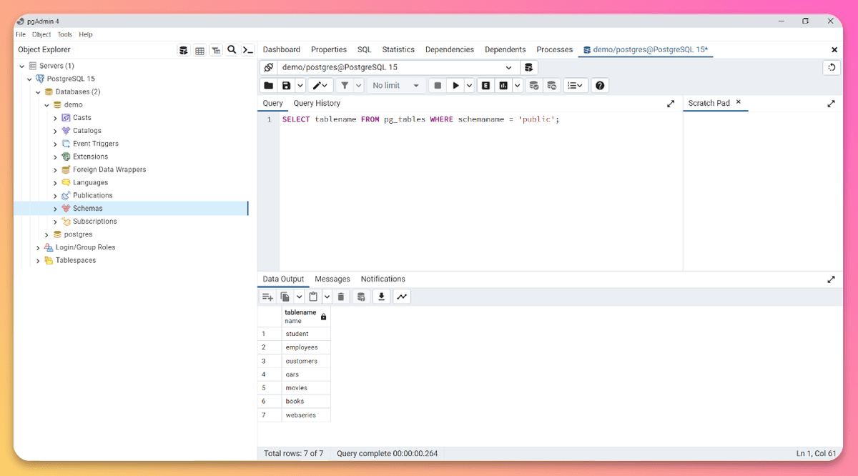858x476 pixels.
Task: Switch to the Dependencies tab
Action: 450,50
